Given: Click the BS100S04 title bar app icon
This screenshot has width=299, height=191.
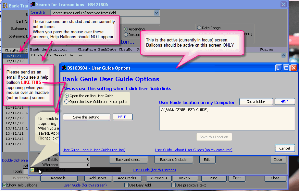Looking at the screenshot, I should pyautogui.click(x=64, y=68).
